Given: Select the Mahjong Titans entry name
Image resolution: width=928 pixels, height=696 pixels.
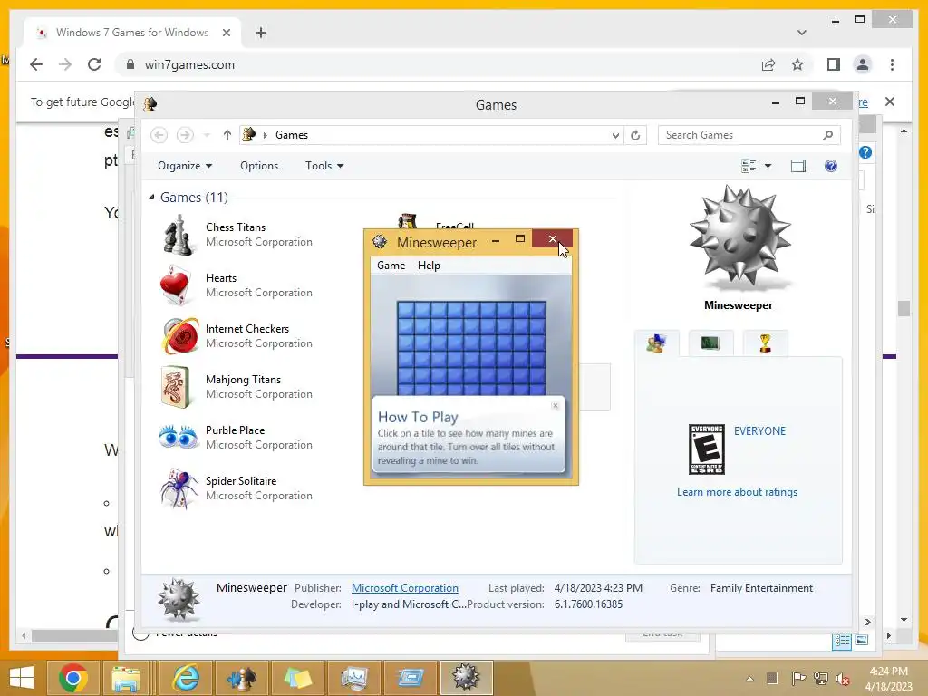Looking at the screenshot, I should [243, 380].
